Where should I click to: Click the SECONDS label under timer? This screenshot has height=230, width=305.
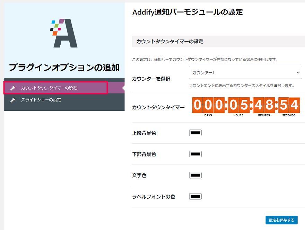289,115
